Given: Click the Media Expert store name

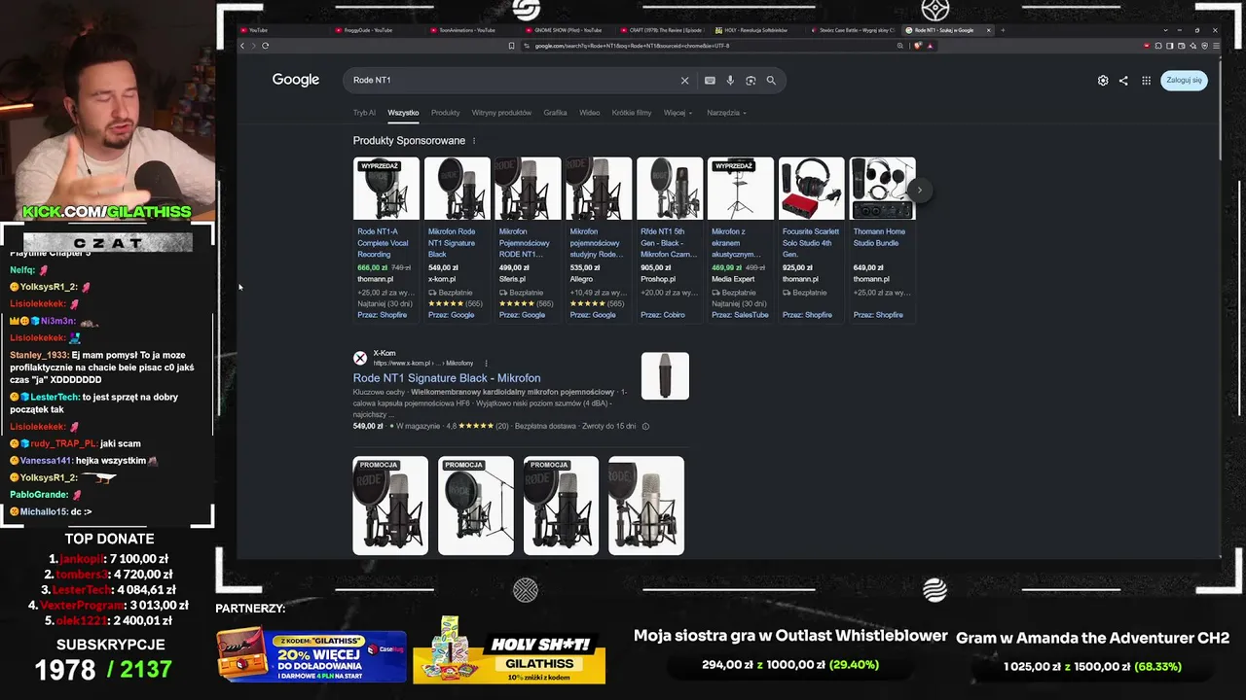Looking at the screenshot, I should point(733,279).
